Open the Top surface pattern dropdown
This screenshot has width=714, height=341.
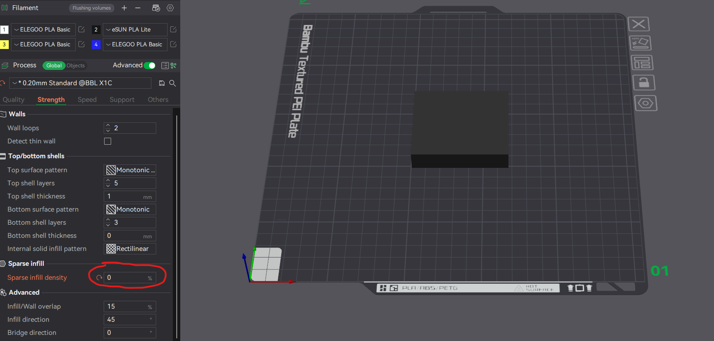point(130,170)
